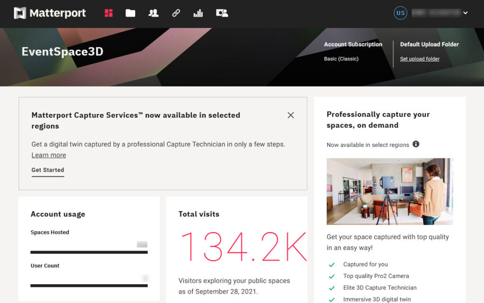The width and height of the screenshot is (484, 303).
Task: Click the info icon beside select regions
Action: 416,144
